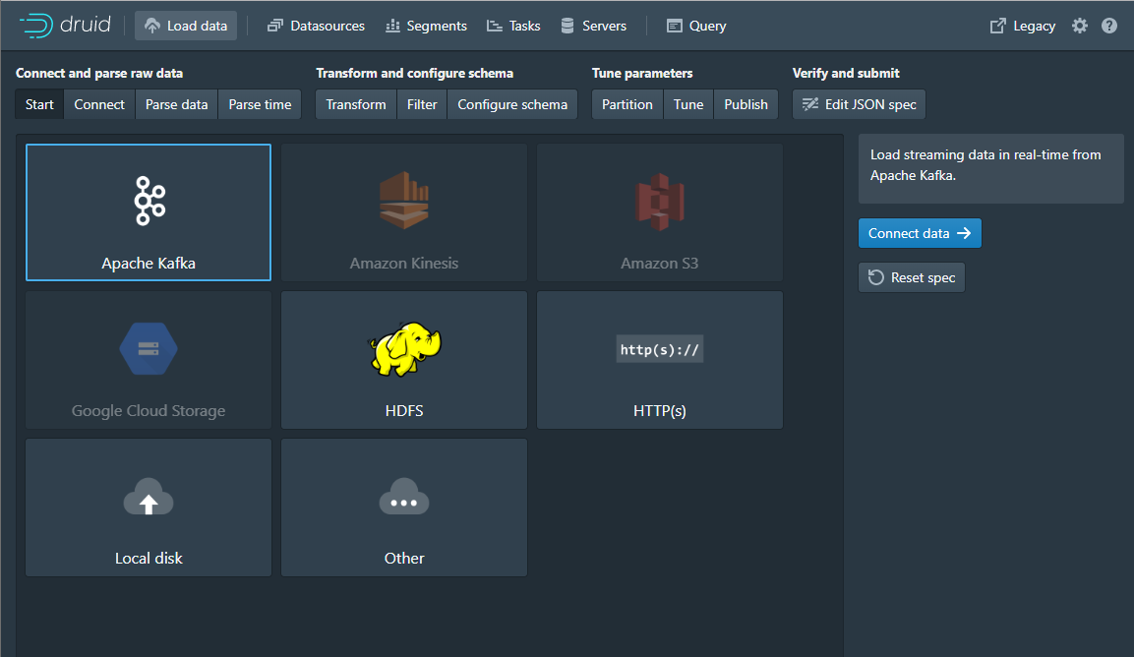1134x657 pixels.
Task: Open the Tasks view
Action: click(x=513, y=26)
